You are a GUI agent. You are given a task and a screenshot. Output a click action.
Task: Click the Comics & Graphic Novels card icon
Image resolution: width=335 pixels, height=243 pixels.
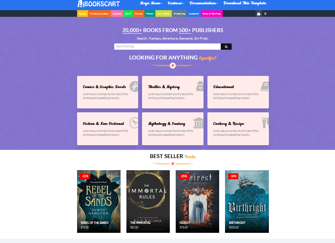(x=134, y=86)
